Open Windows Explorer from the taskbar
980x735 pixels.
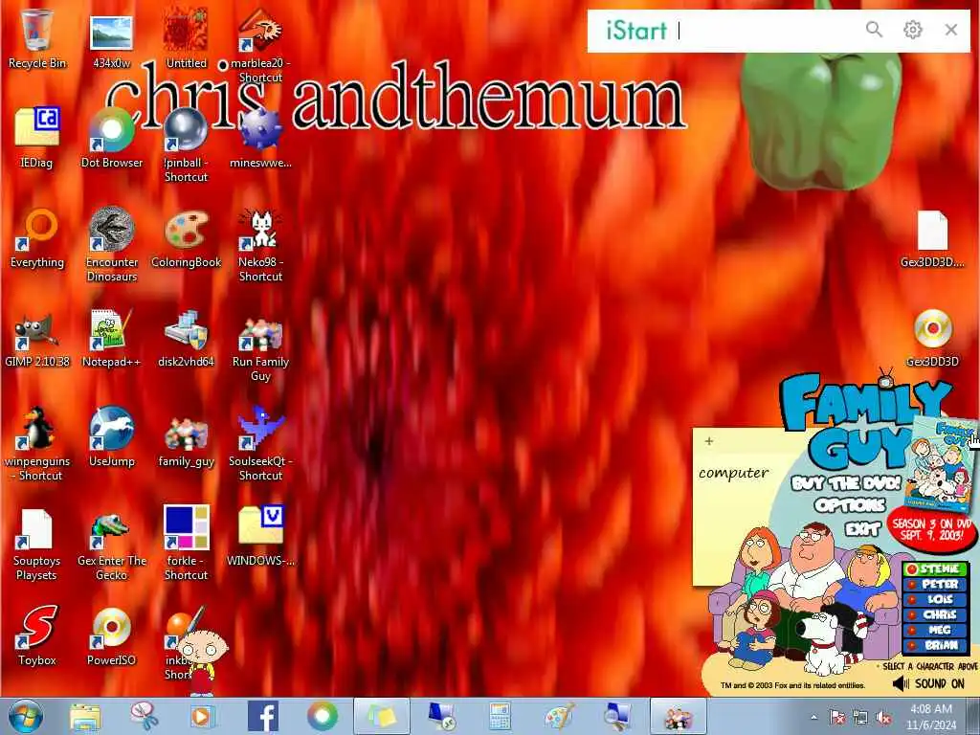(85, 716)
